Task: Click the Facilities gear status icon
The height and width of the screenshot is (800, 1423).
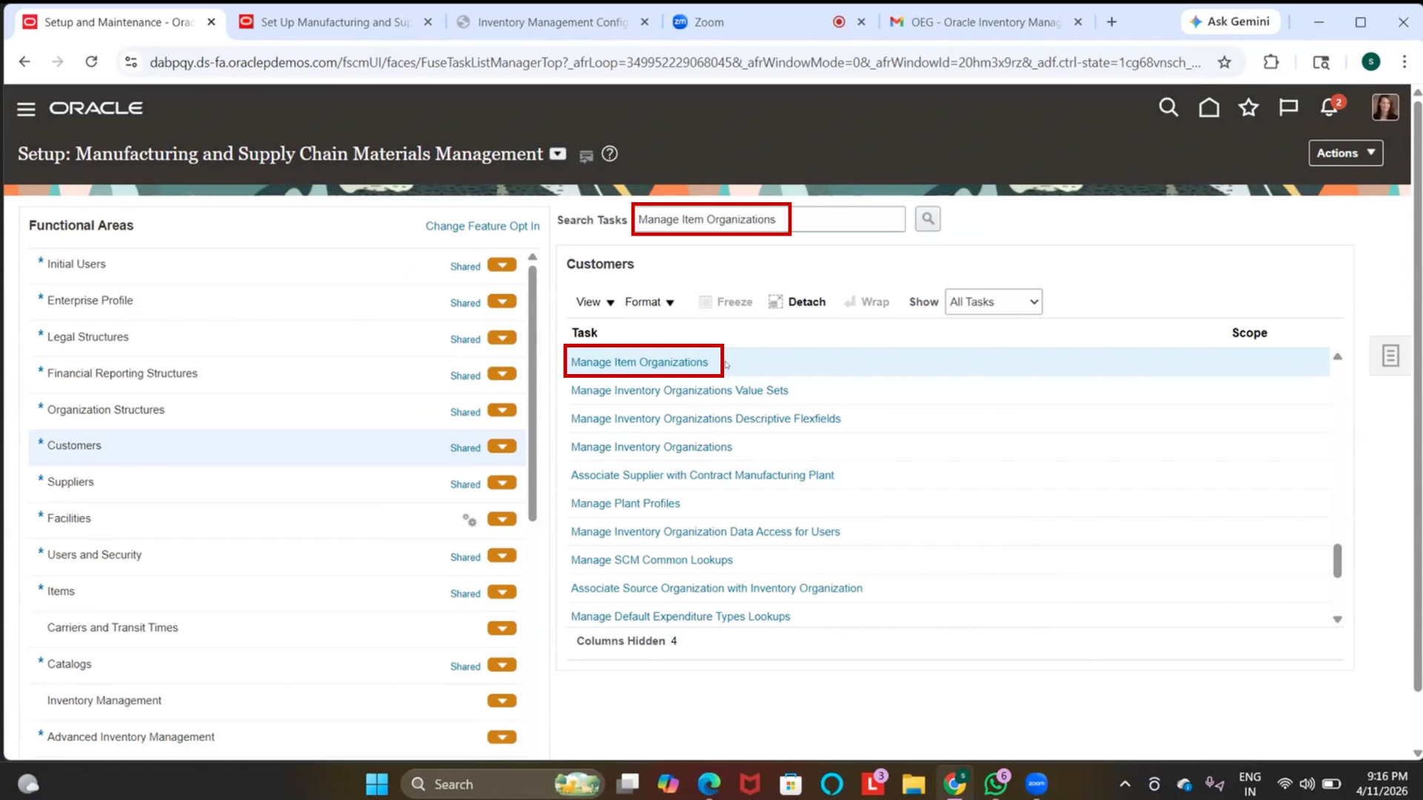Action: click(x=469, y=519)
